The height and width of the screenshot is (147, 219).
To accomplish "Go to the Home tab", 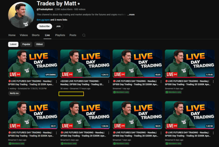I will [12, 35].
